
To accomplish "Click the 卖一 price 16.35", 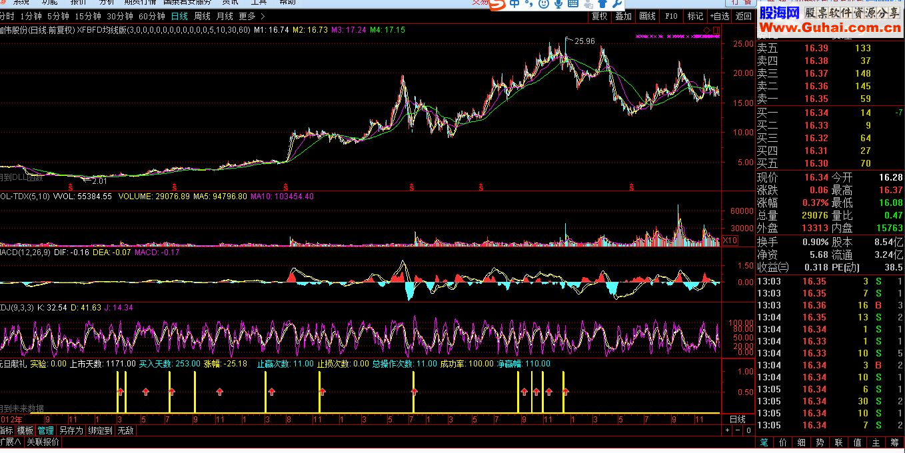I will [816, 99].
